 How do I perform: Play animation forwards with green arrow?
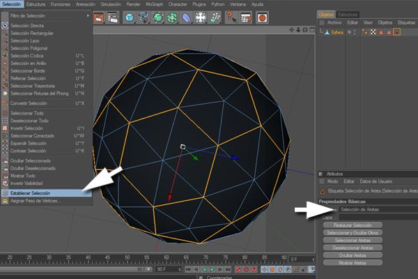click(212, 269)
